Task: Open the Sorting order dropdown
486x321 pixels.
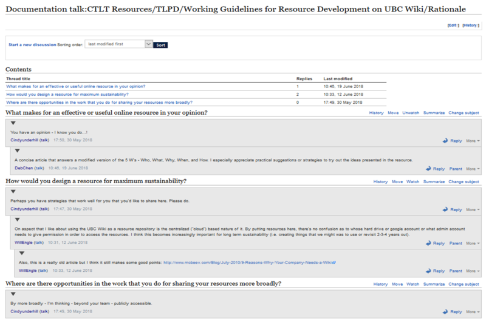Action: pos(149,44)
